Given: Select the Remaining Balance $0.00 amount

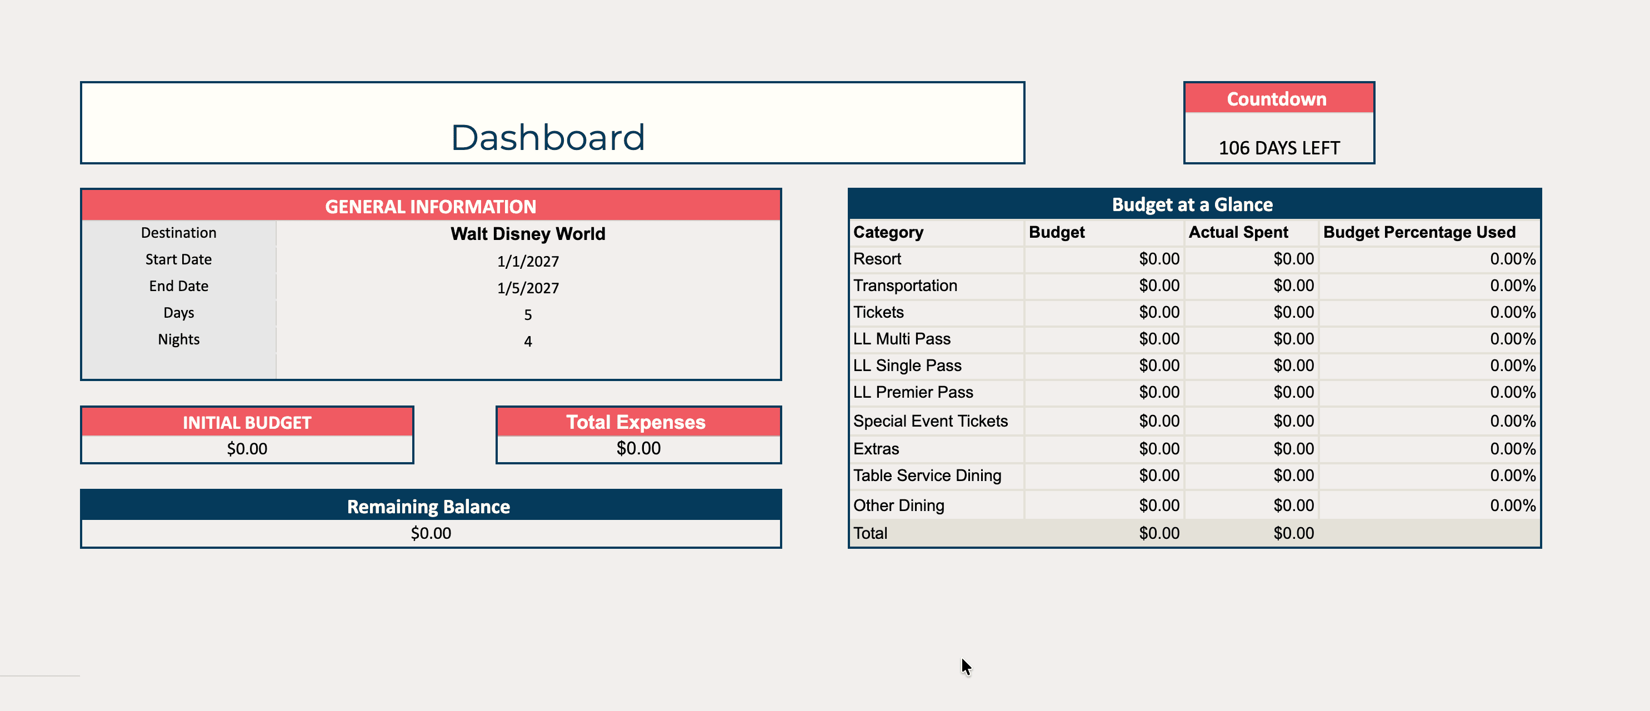Looking at the screenshot, I should (431, 533).
